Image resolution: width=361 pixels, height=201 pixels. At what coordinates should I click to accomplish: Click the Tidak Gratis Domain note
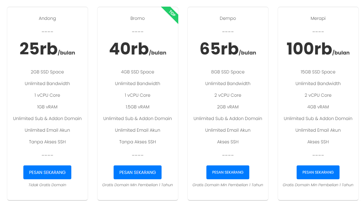pyautogui.click(x=47, y=185)
